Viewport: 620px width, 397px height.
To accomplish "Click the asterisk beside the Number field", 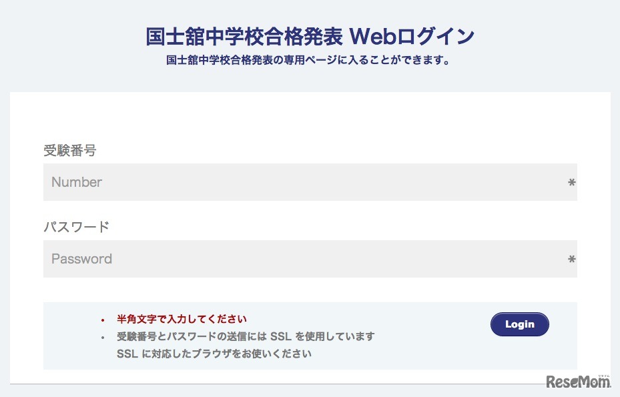I will [x=572, y=182].
